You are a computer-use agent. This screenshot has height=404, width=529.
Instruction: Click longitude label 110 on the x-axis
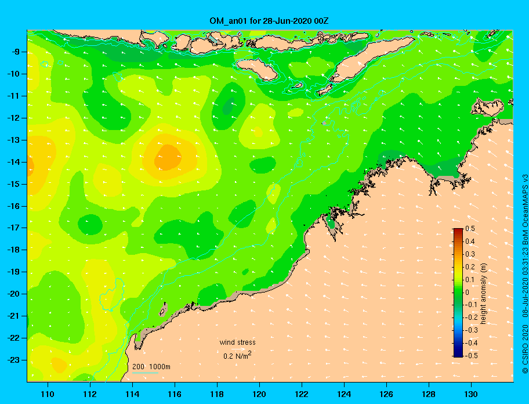48,394
